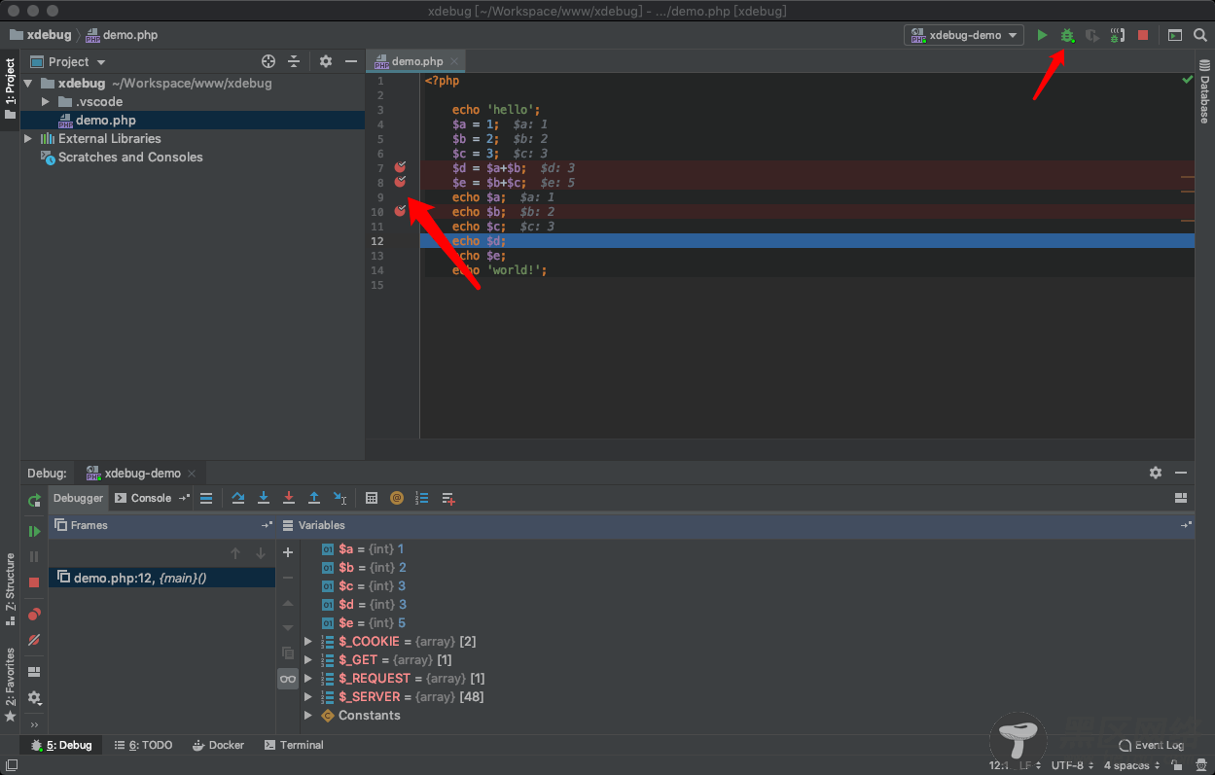This screenshot has width=1215, height=775.
Task: Toggle breakpoint on line 7
Action: [400, 167]
